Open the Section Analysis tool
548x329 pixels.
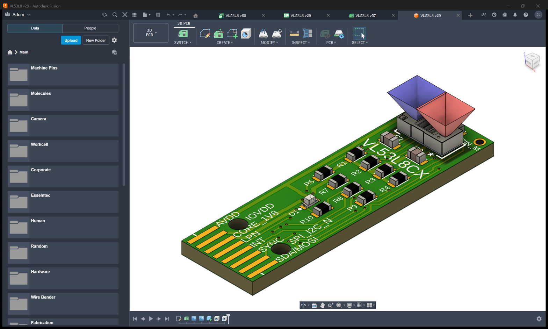click(308, 34)
